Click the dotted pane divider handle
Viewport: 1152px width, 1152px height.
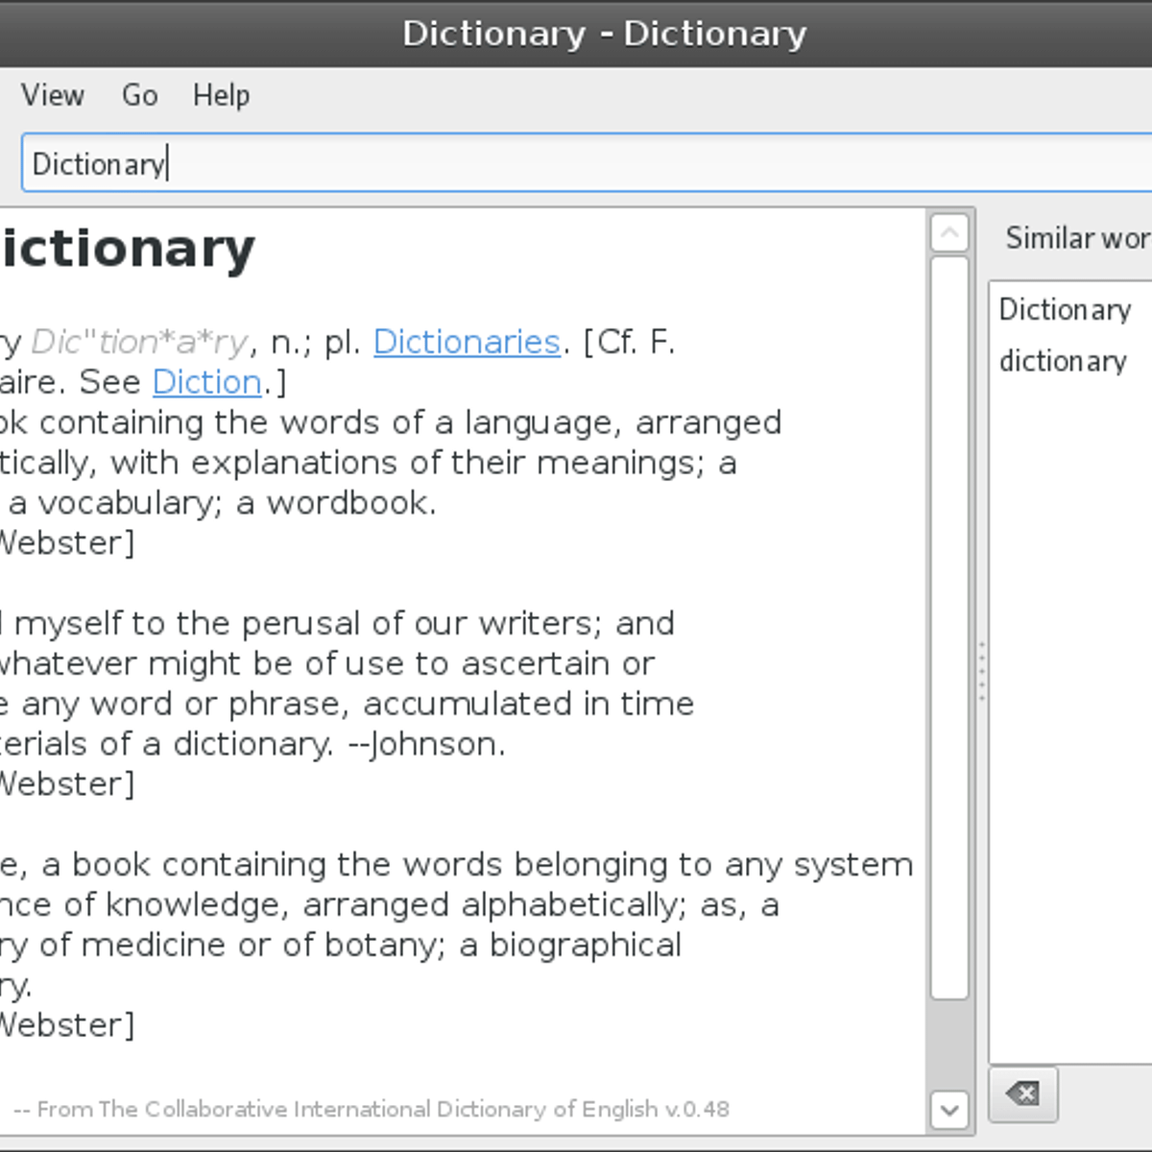click(981, 670)
